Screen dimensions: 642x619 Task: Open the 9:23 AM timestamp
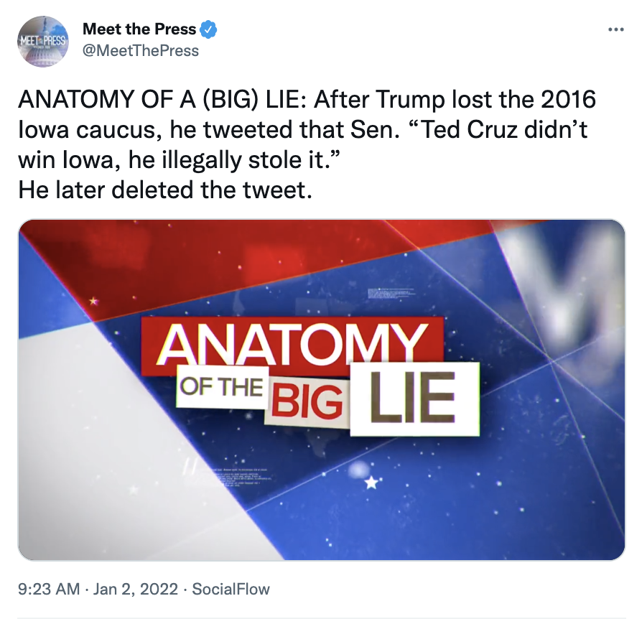coord(48,590)
